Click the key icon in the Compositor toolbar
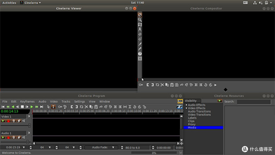 [x=141, y=85]
